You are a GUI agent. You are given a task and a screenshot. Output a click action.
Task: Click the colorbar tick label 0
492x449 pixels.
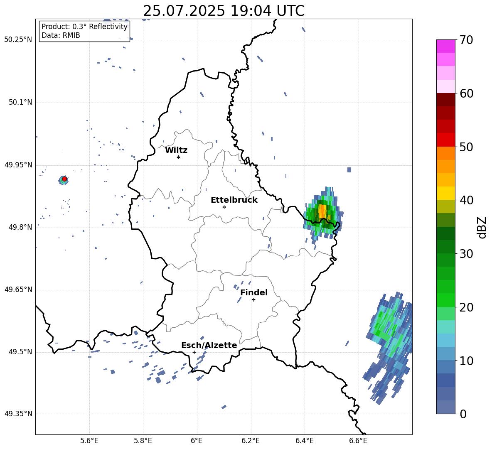(x=463, y=414)
